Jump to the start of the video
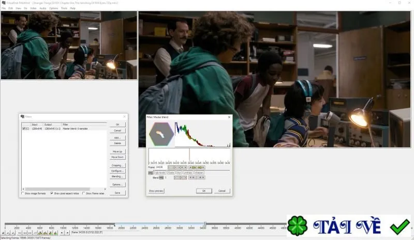 [20, 233]
